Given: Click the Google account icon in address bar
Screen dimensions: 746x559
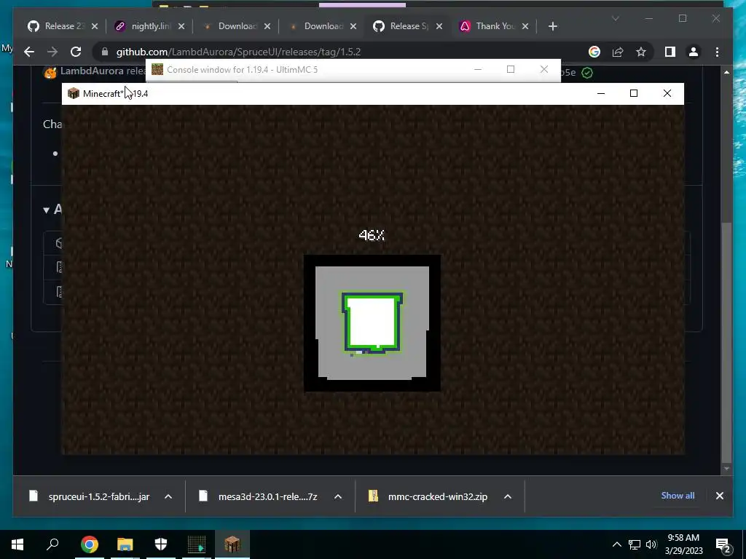Looking at the screenshot, I should coord(594,52).
